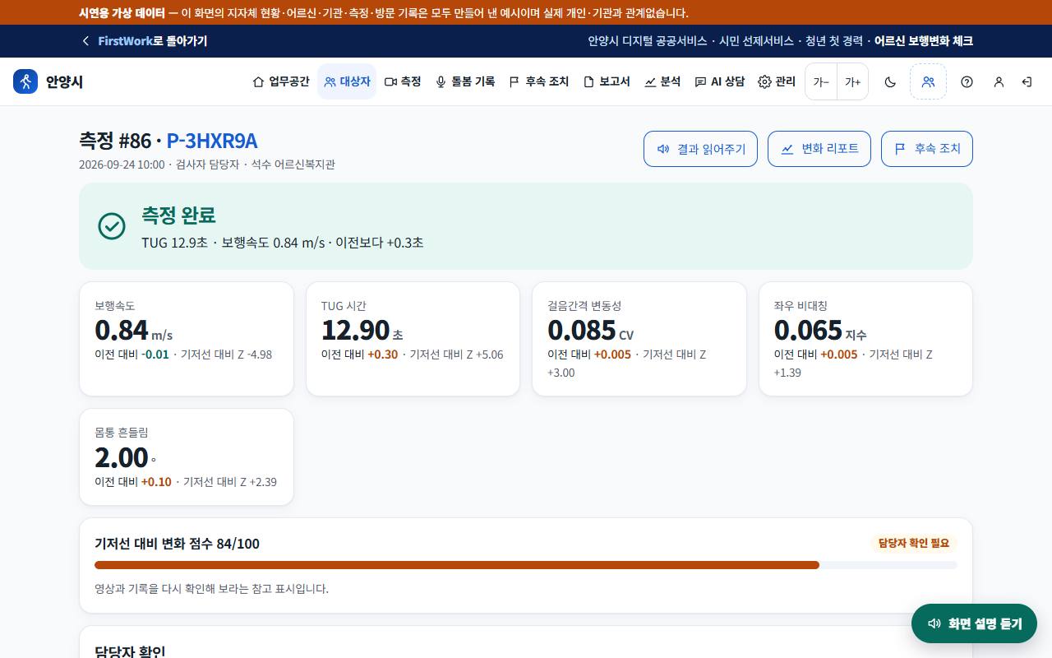This screenshot has width=1052, height=658.
Task: Click the 결과 읽어주기 button
Action: 700,149
